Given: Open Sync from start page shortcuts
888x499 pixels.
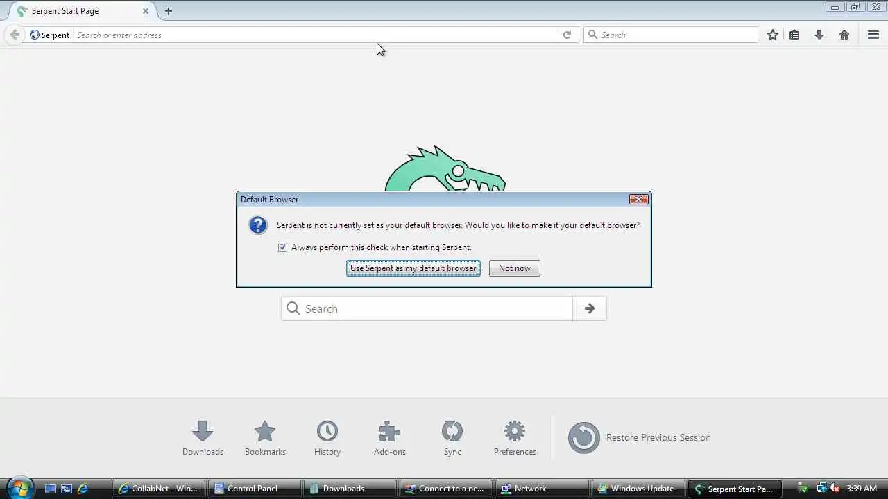Looking at the screenshot, I should tap(452, 438).
